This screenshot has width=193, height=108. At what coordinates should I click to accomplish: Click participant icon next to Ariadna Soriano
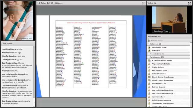(149, 67)
